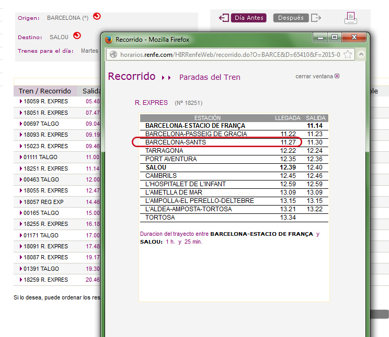Click the 1 h. y 25 min. duration text
Viewport: 389px width, 337px height.
[x=184, y=242]
